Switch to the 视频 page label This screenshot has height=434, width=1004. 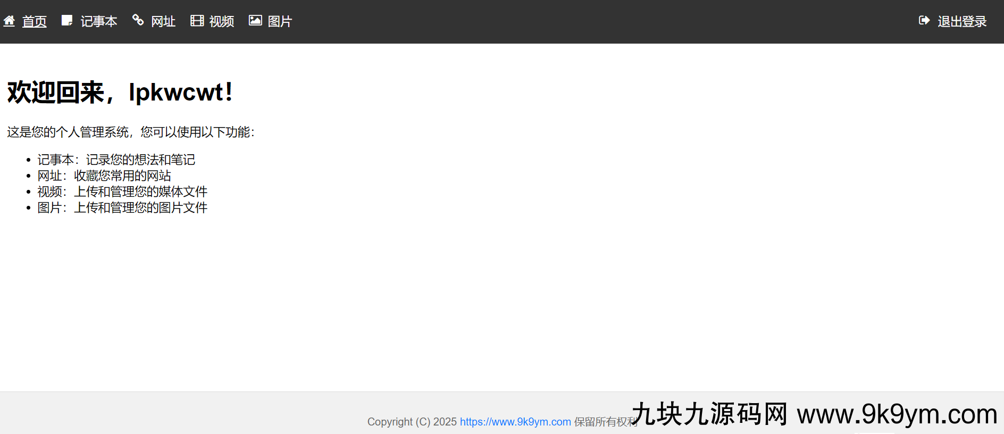click(x=222, y=22)
